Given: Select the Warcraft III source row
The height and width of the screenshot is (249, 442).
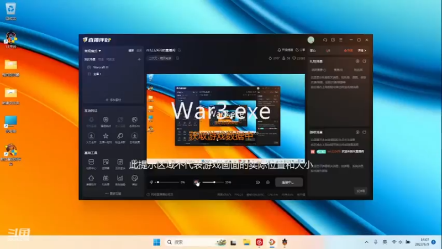Looking at the screenshot, I should pos(114,67).
